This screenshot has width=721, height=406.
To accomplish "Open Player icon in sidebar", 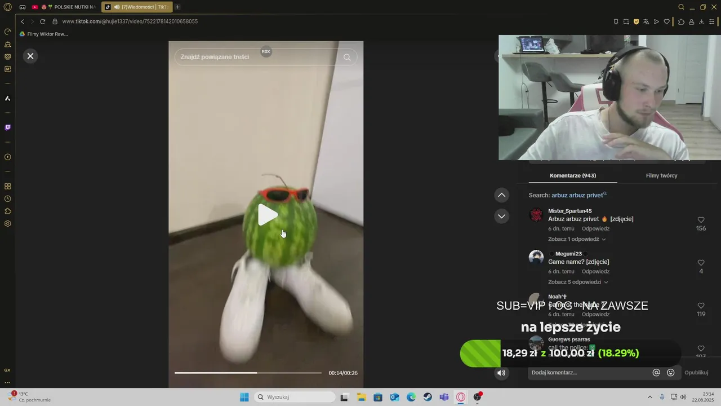I will coord(8,157).
